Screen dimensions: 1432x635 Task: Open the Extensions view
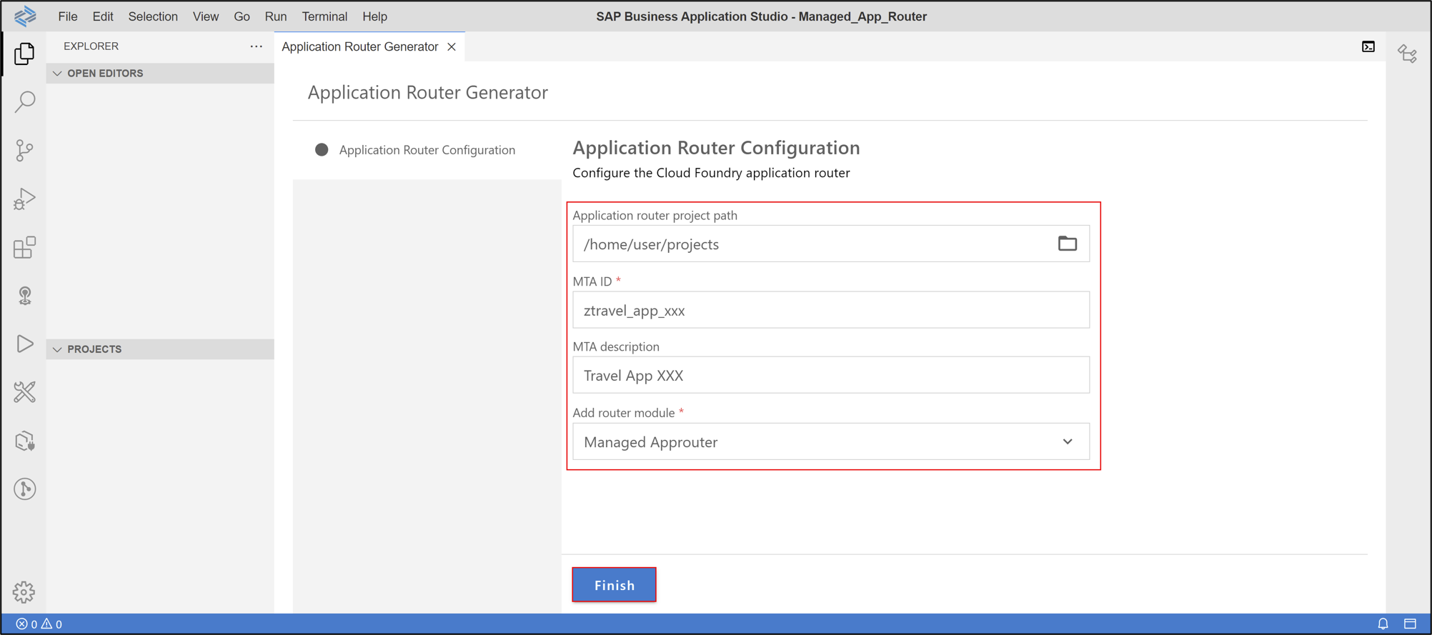click(x=24, y=247)
